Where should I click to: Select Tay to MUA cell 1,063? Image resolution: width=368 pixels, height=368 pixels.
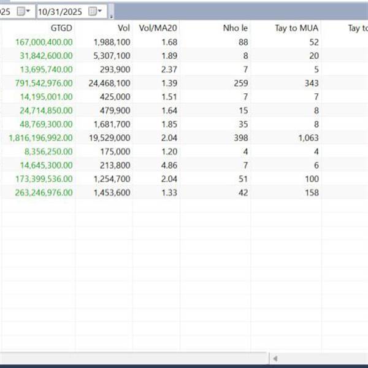305,137
